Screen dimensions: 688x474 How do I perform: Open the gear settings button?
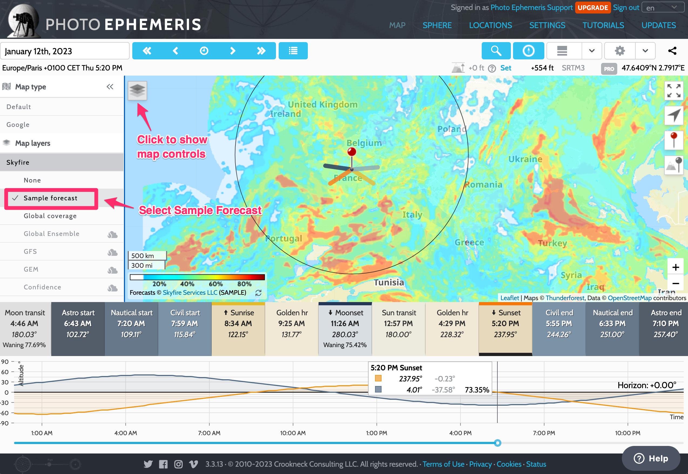pos(620,51)
